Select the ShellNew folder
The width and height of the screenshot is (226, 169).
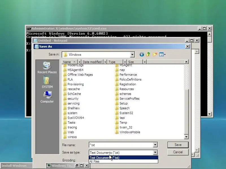pos(71,108)
